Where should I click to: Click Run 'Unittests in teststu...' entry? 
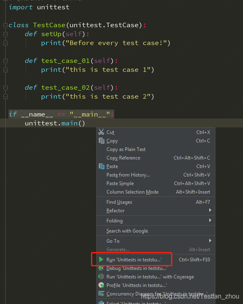pos(156,260)
